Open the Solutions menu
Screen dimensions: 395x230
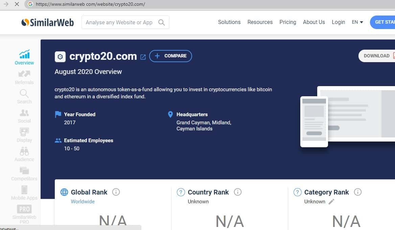pyautogui.click(x=229, y=22)
